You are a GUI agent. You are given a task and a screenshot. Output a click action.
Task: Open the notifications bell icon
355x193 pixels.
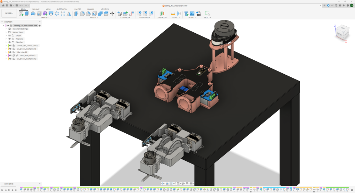pos(344,6)
